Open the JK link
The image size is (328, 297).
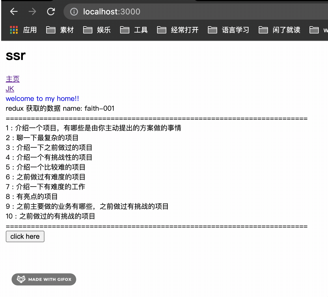pyautogui.click(x=10, y=89)
